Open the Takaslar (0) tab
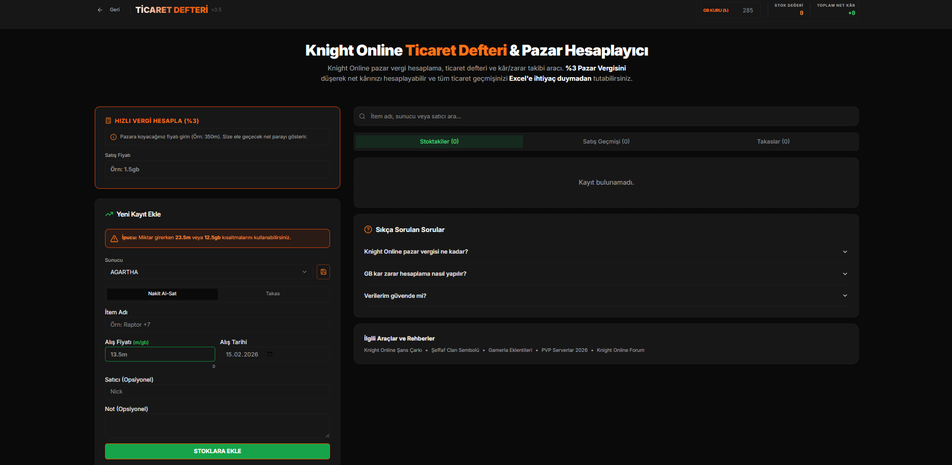Screen dimensions: 952x465 coord(773,141)
